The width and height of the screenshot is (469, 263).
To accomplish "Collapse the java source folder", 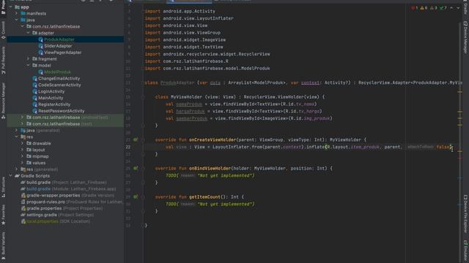I will pos(17,20).
